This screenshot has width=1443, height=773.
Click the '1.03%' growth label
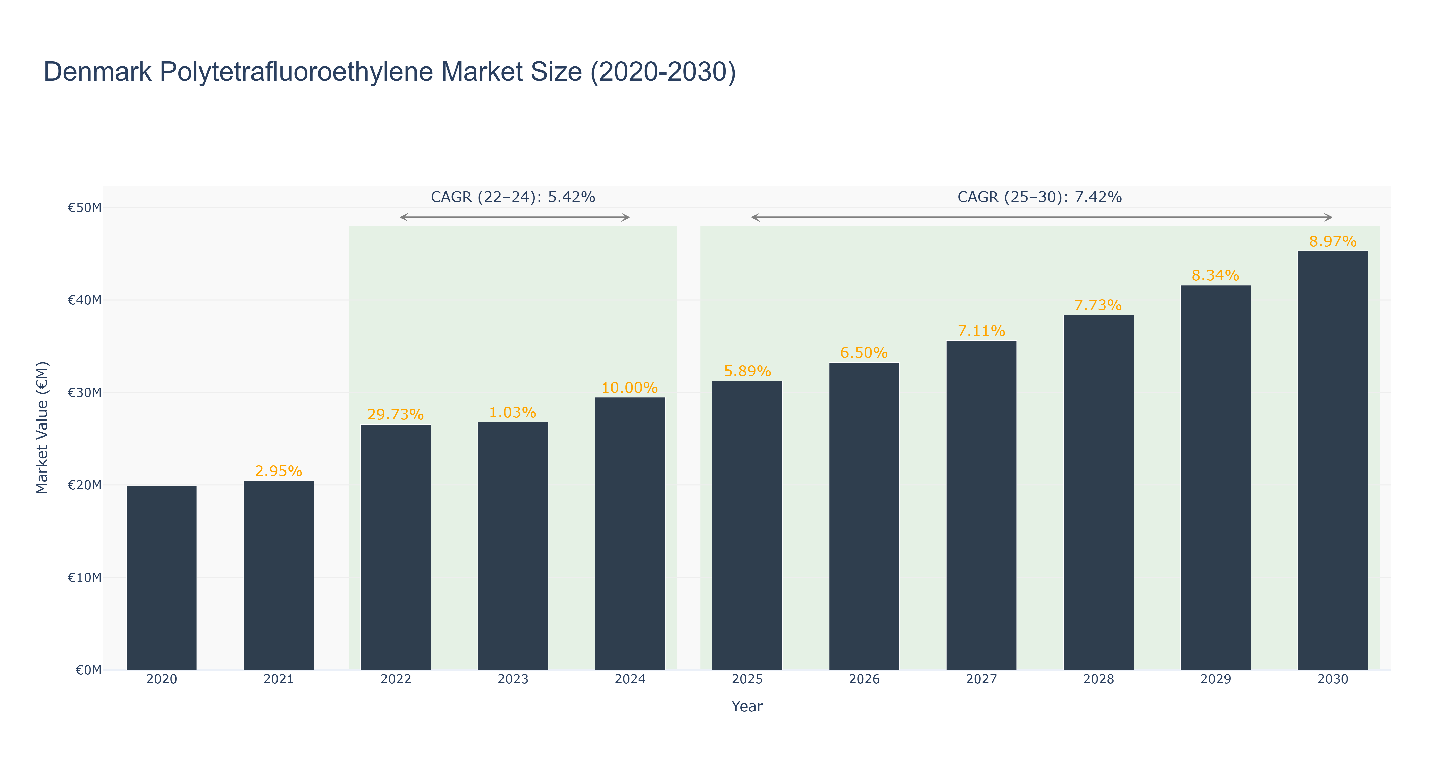(x=513, y=412)
